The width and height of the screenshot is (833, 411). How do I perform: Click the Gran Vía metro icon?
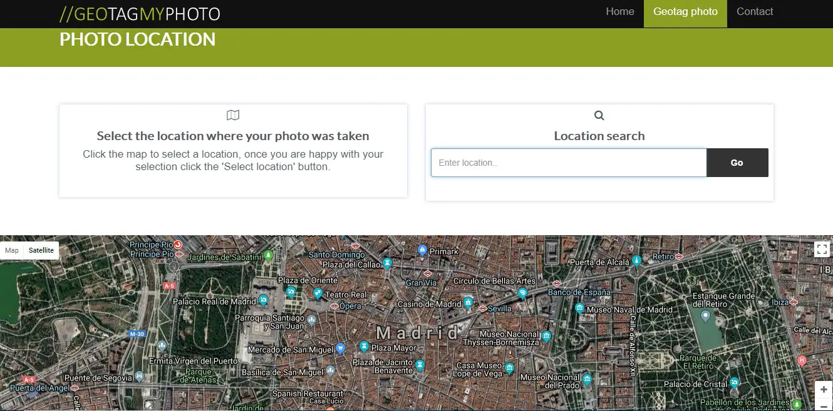point(428,274)
